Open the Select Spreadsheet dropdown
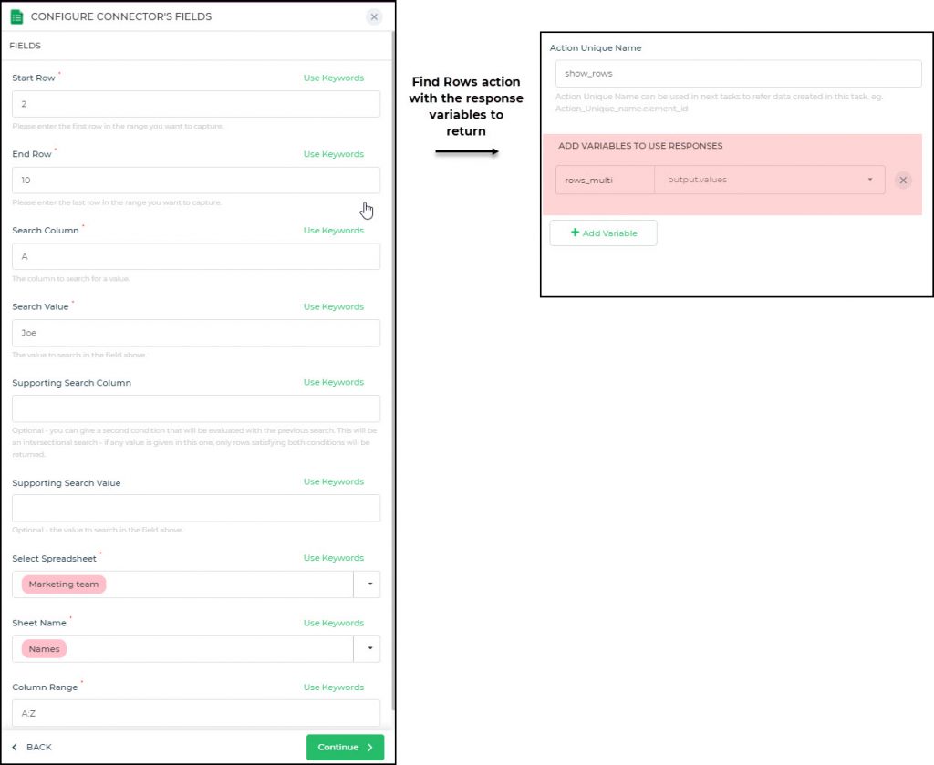The height and width of the screenshot is (765, 934). pos(368,584)
